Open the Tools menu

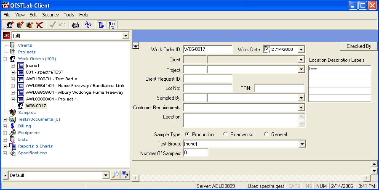(69, 15)
